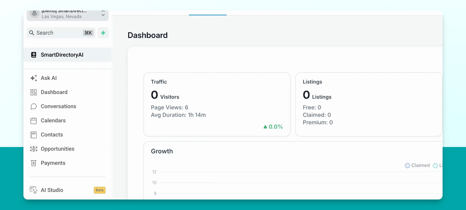Image resolution: width=466 pixels, height=210 pixels.
Task: Click the account avatar icon
Action: pyautogui.click(x=35, y=13)
